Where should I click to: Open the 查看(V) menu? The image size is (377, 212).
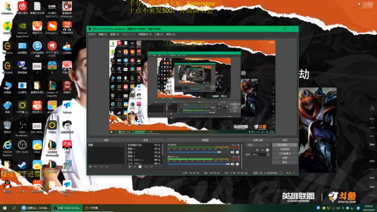coord(115,34)
